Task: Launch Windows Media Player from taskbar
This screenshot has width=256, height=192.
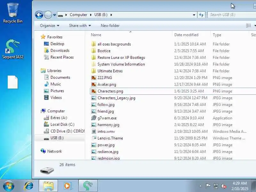Action: [68, 186]
